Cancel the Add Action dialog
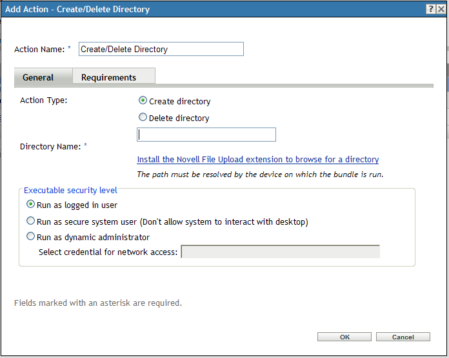The width and height of the screenshot is (449, 358). tap(403, 337)
